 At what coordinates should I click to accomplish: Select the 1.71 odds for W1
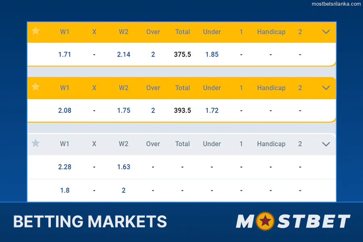(x=65, y=54)
